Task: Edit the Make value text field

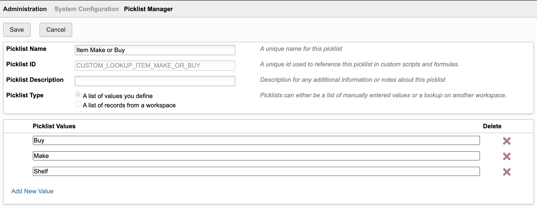Action: 256,156
